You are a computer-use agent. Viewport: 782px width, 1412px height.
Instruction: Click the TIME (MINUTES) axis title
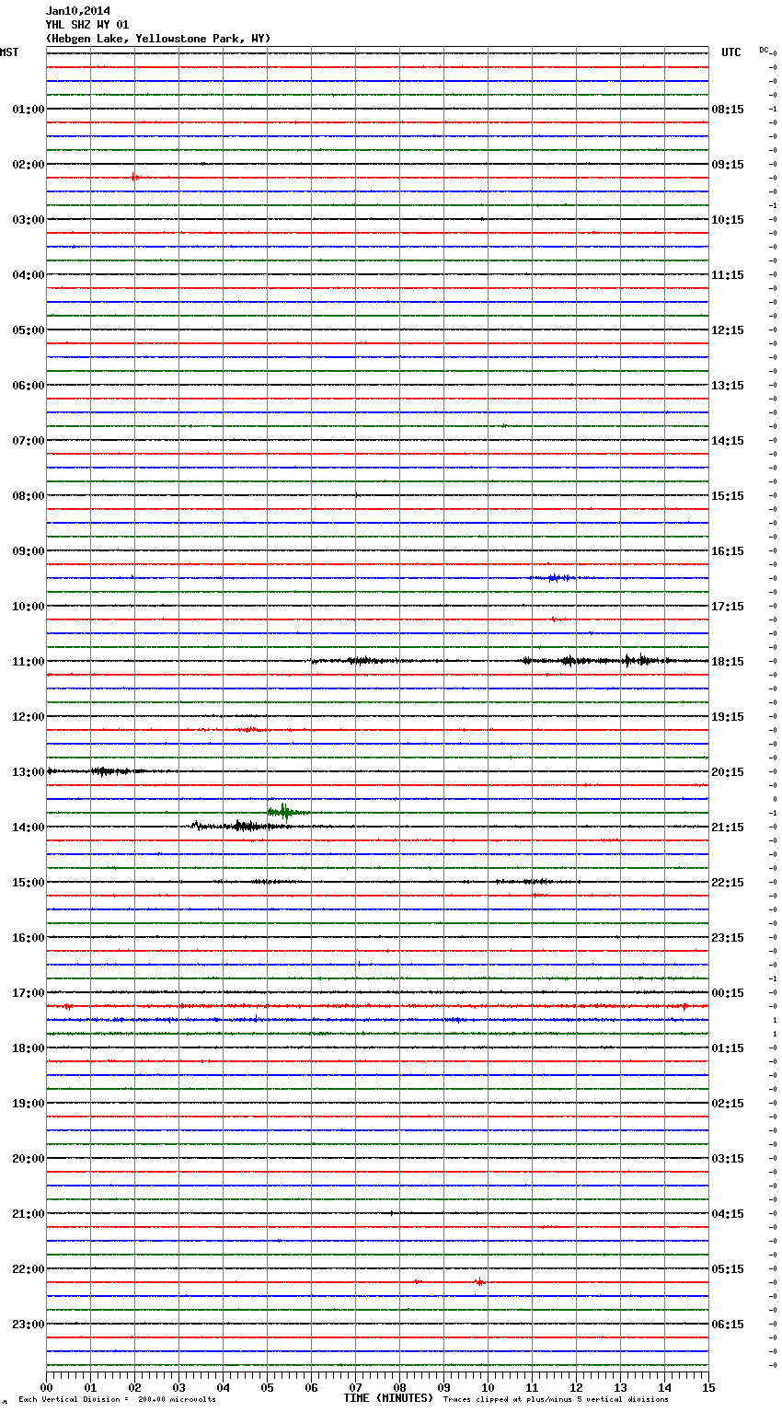(x=388, y=1398)
